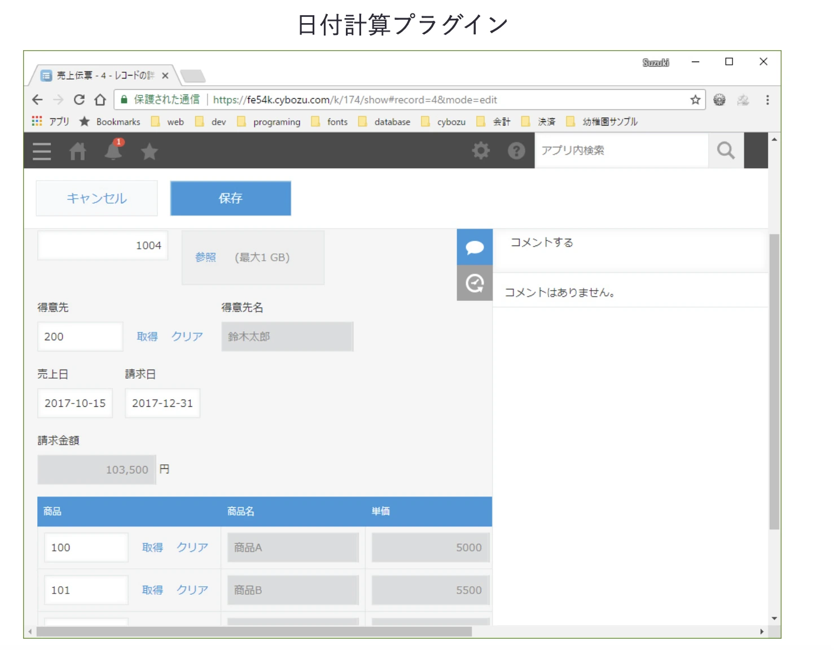The height and width of the screenshot is (650, 834).
Task: Focus 売上日 date field 2017-10-15
Action: (75, 403)
